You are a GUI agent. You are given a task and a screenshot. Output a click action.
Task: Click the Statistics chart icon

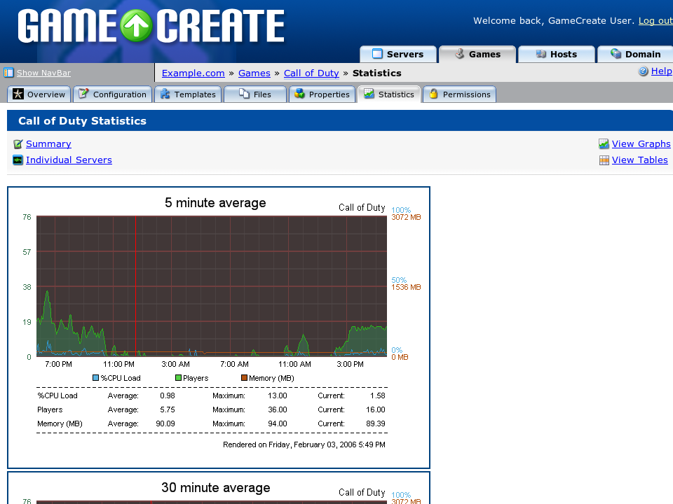(369, 94)
